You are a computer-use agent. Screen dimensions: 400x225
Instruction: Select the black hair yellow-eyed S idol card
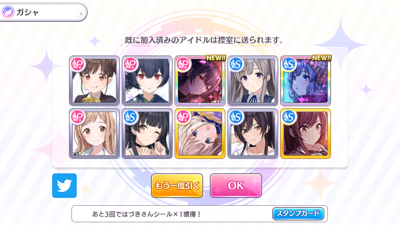[253, 134]
